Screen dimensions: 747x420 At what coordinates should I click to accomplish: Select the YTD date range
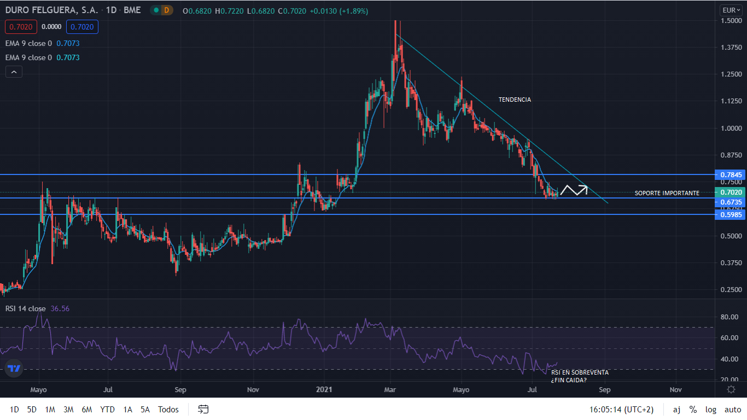click(x=108, y=409)
